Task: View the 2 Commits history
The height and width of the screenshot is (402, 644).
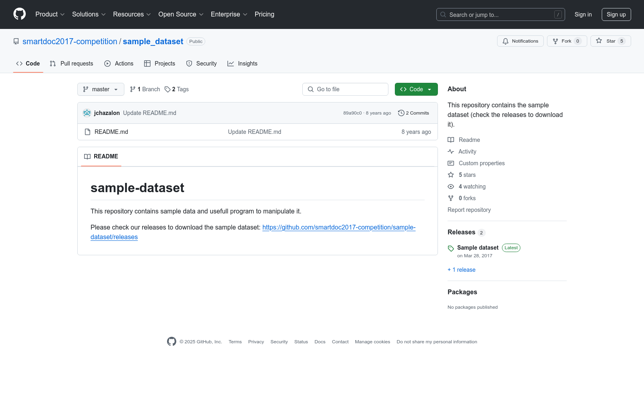Action: click(x=413, y=113)
